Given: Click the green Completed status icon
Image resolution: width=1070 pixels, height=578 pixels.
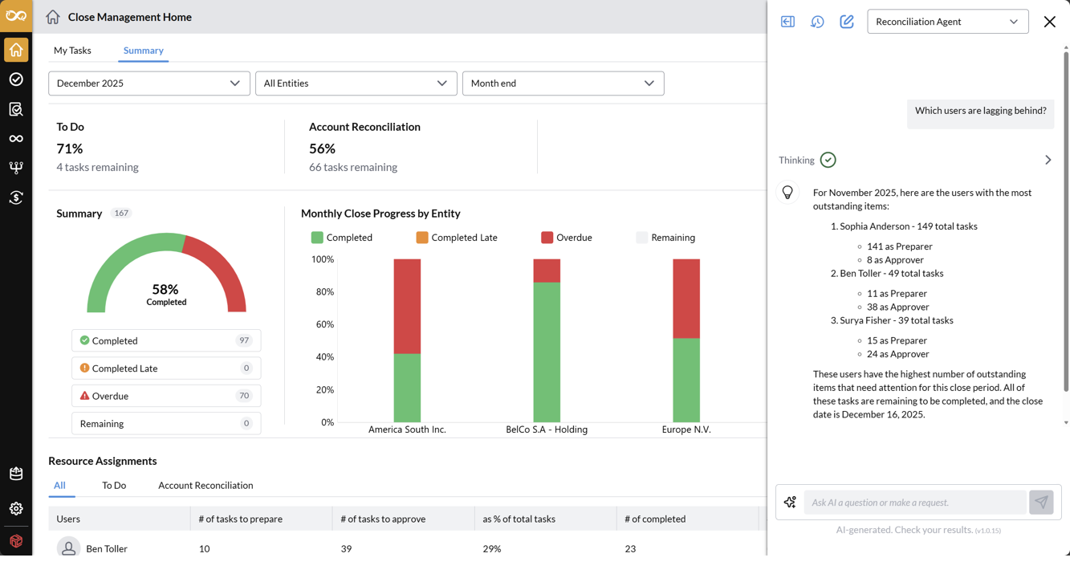Looking at the screenshot, I should click(x=84, y=340).
